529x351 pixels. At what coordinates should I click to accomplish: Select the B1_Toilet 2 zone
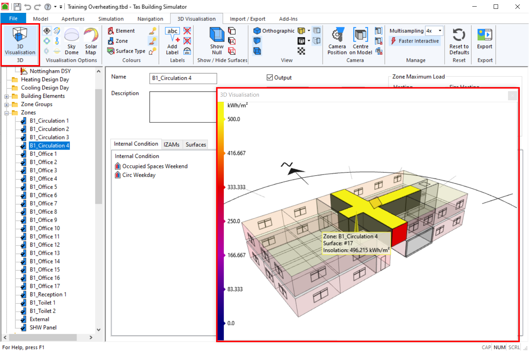click(43, 311)
